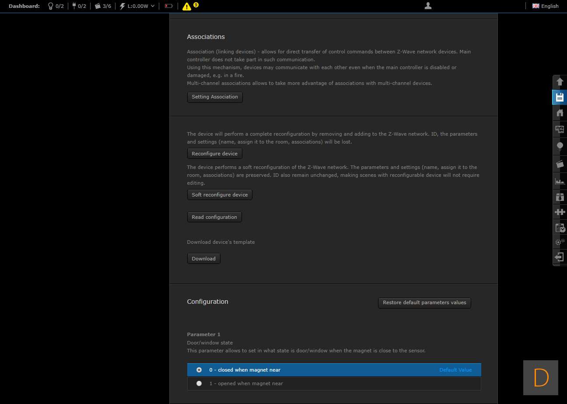567x404 pixels.
Task: Expand the power consumption L:0.00W dropdown
Action: click(137, 6)
